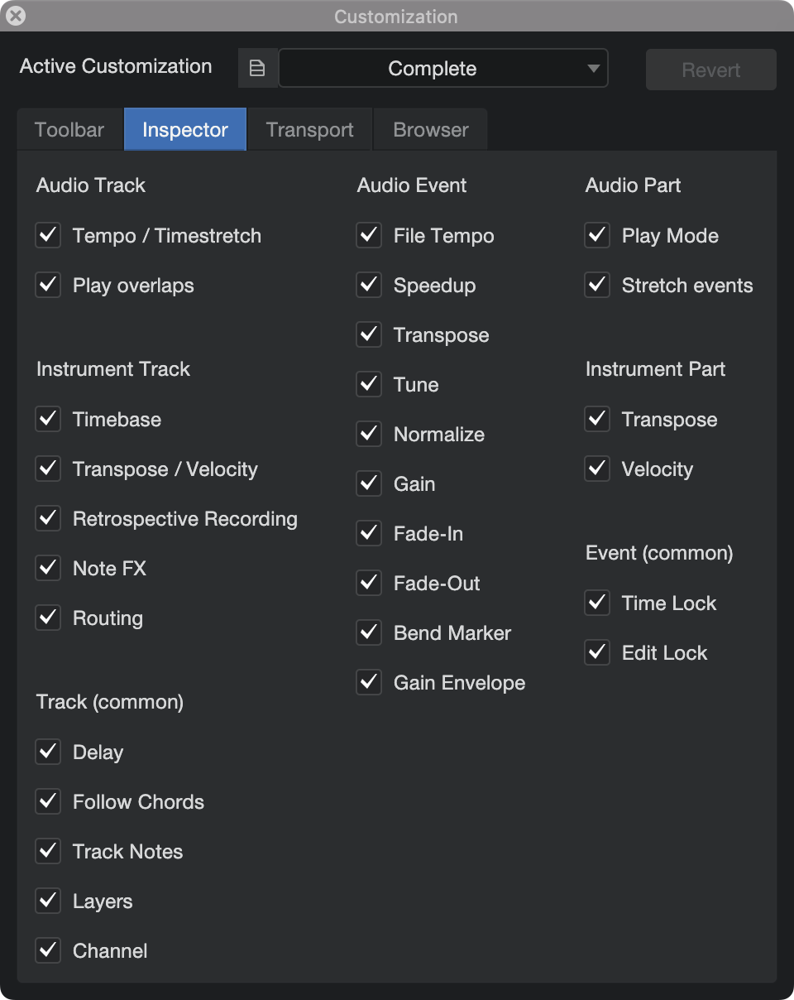Click the customization preset document icon
The image size is (794, 1000).
pos(257,69)
